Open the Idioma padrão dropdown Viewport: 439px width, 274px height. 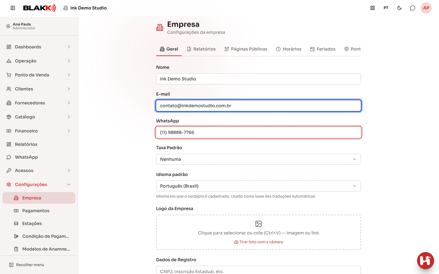coord(259,186)
